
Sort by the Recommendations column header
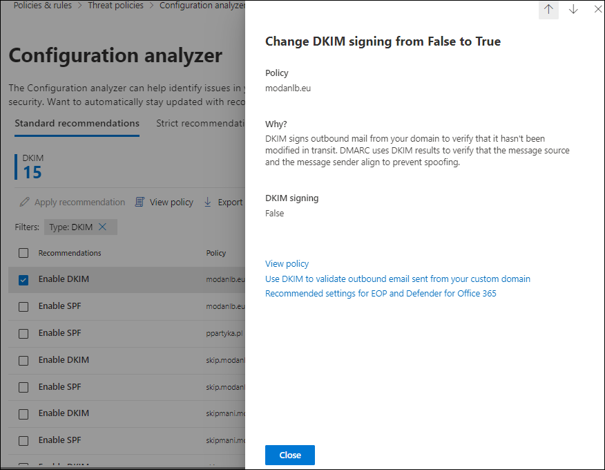(x=70, y=253)
